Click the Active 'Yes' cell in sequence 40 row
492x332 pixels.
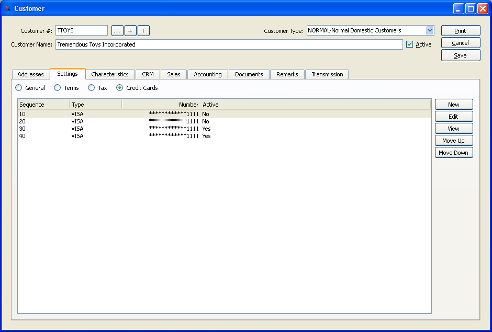click(206, 136)
